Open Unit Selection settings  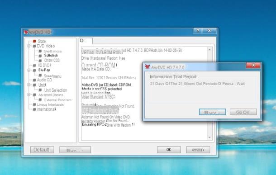[56, 90]
